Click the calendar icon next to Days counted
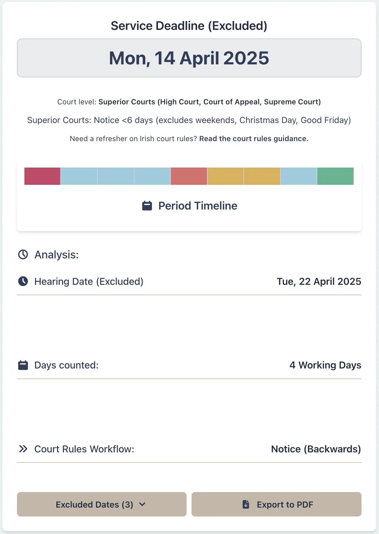The width and height of the screenshot is (379, 534). coord(23,365)
